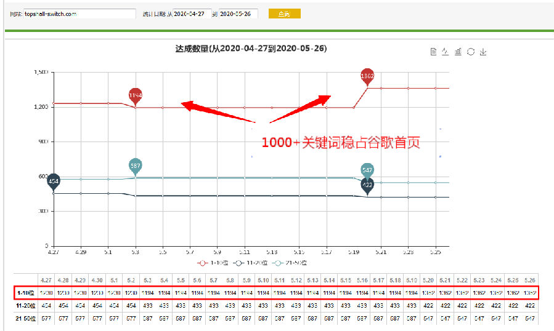Click the website field with topshall-switch.com
The image size is (554, 331).
[80, 14]
